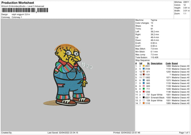
Task: Click the Colors value 12
Action: (x=185, y=5)
